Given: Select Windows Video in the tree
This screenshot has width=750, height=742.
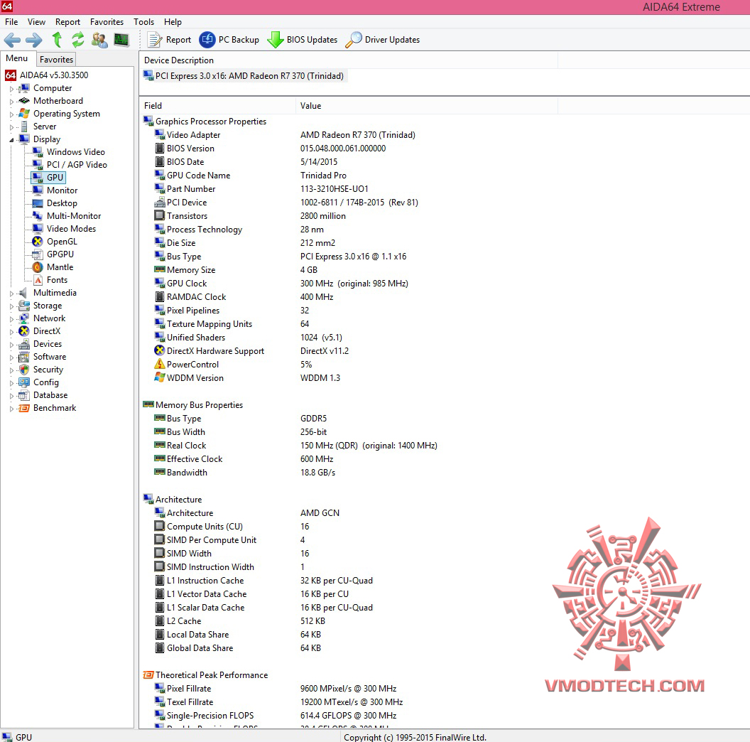Looking at the screenshot, I should tap(75, 152).
